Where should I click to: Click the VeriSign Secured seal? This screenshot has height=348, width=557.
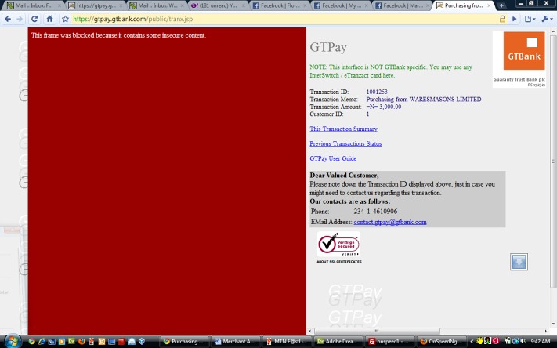point(339,245)
